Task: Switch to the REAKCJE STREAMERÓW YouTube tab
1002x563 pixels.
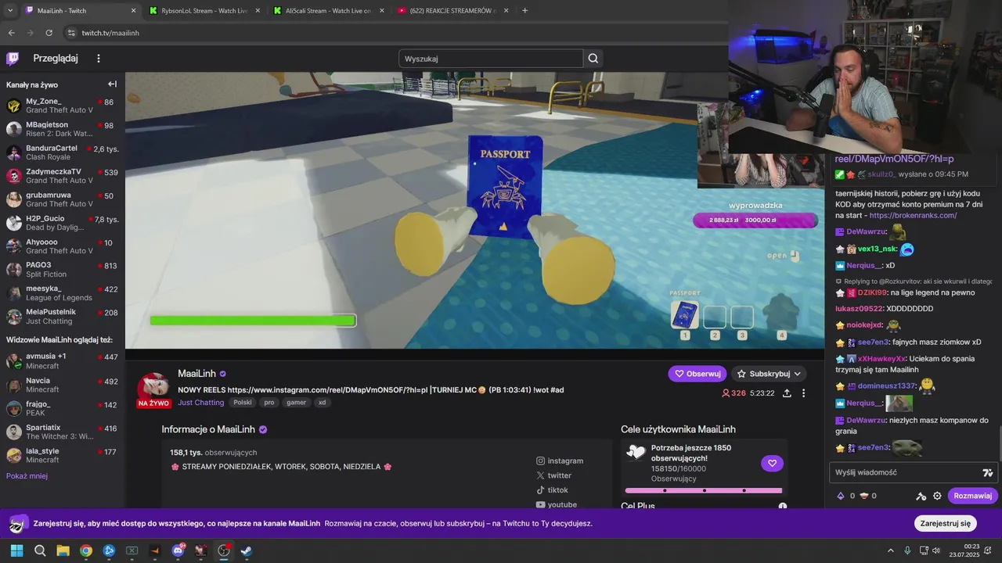Action: pyautogui.click(x=452, y=11)
